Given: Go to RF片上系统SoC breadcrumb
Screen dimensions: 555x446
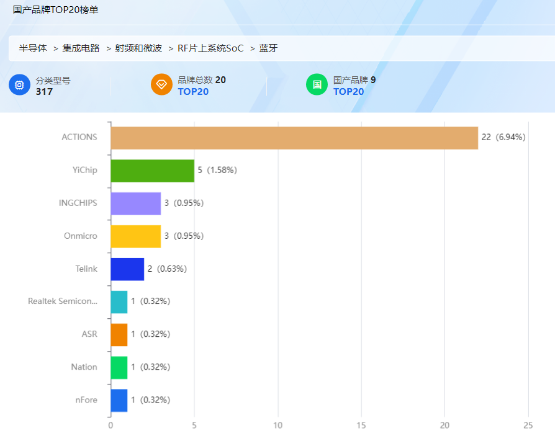Looking at the screenshot, I should point(210,48).
